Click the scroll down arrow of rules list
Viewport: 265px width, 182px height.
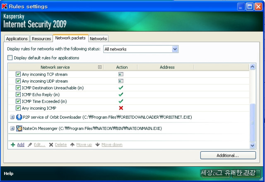coord(252,145)
